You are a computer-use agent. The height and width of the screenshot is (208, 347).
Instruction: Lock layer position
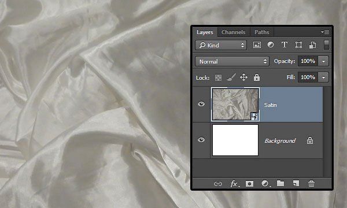pyautogui.click(x=243, y=77)
